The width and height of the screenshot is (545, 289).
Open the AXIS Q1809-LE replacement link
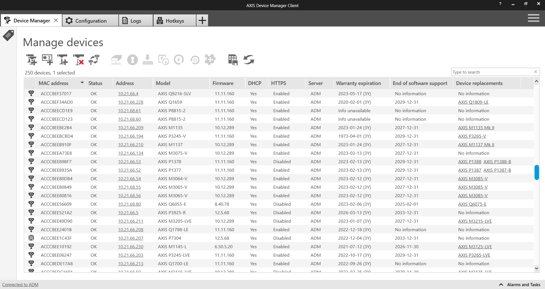(x=473, y=102)
